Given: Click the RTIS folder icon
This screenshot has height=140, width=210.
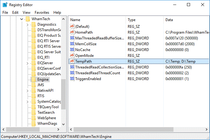Looking at the screenshot, I should coord(33,96).
